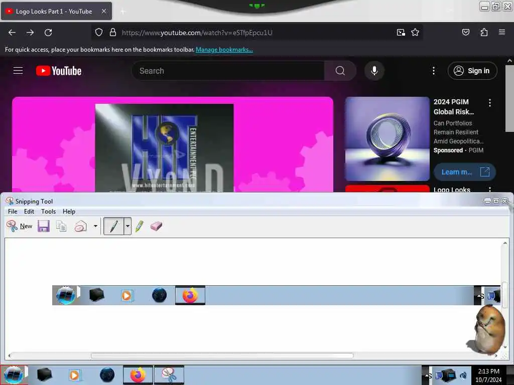Switch to Firefox in taskbar
The height and width of the screenshot is (385, 514).
[138, 375]
